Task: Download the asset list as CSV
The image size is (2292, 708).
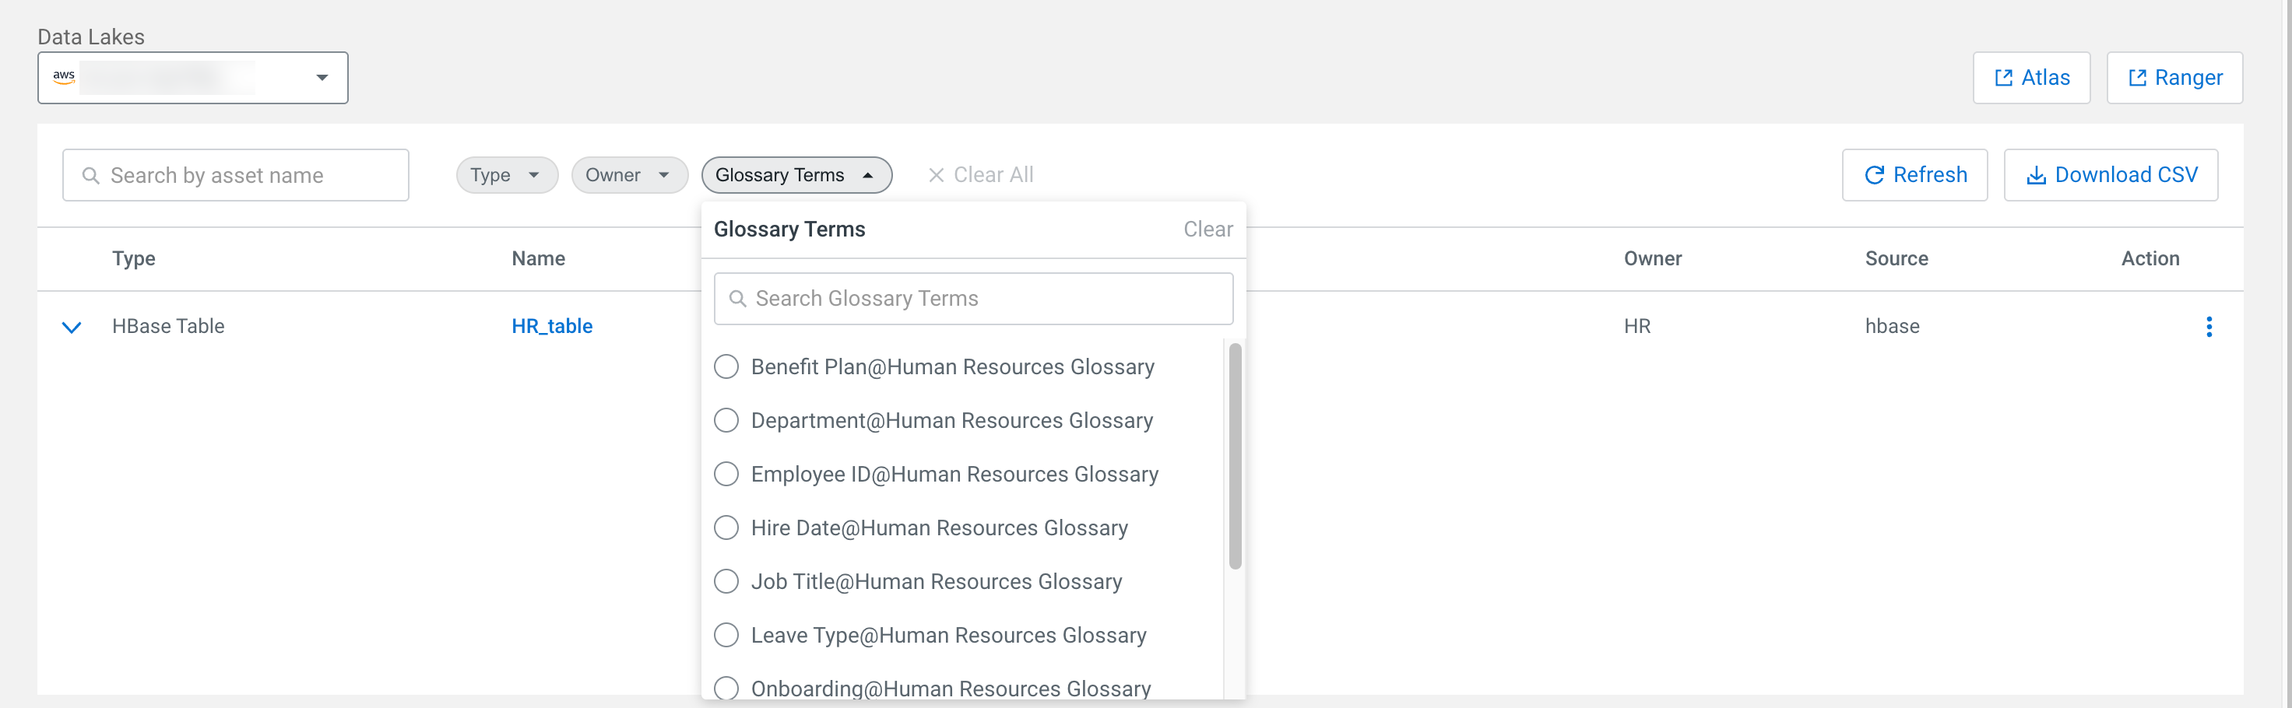Action: 2110,175
